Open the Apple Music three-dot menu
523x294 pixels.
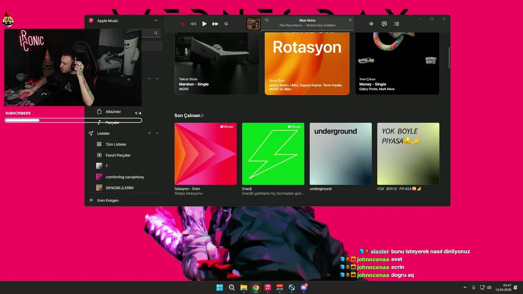156,20
